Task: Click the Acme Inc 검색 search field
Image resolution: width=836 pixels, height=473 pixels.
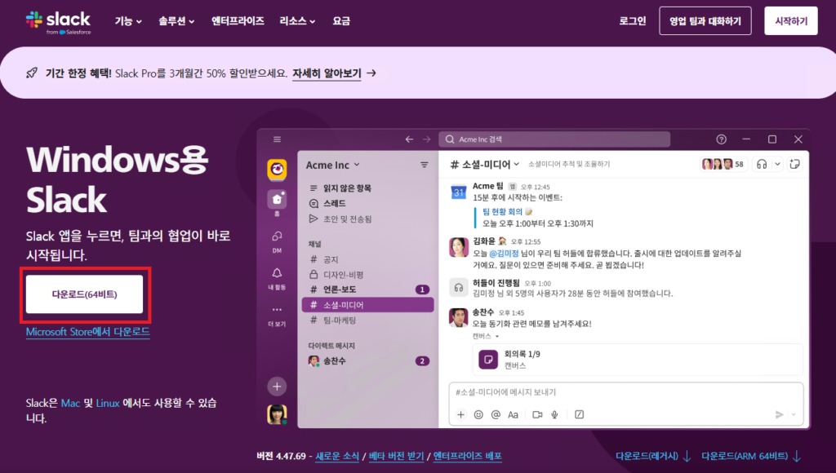Action: (x=571, y=139)
